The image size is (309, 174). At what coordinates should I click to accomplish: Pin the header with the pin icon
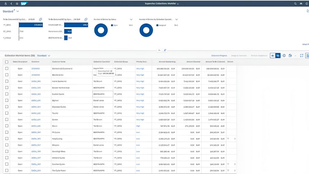(x=165, y=50)
